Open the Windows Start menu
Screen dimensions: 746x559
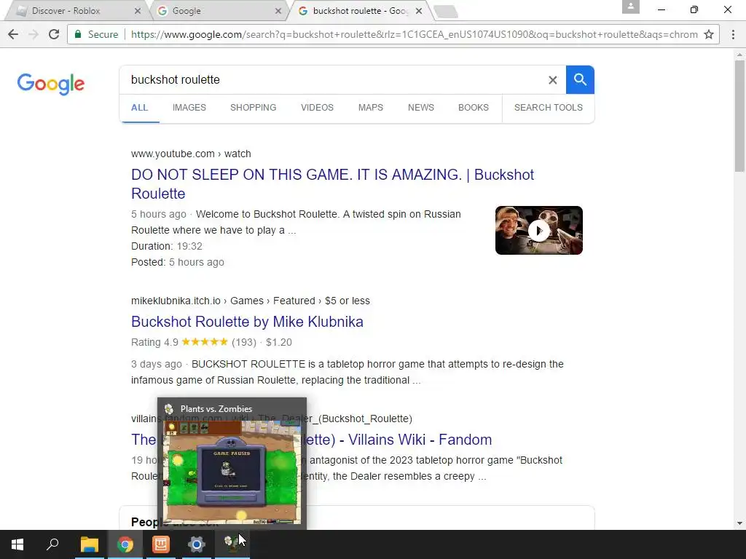pos(17,544)
